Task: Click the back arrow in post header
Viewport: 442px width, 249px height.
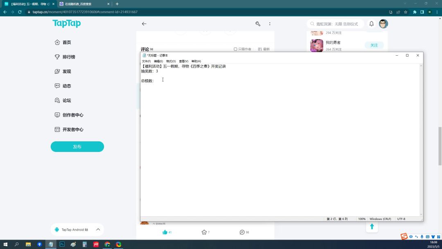Action: click(x=144, y=24)
